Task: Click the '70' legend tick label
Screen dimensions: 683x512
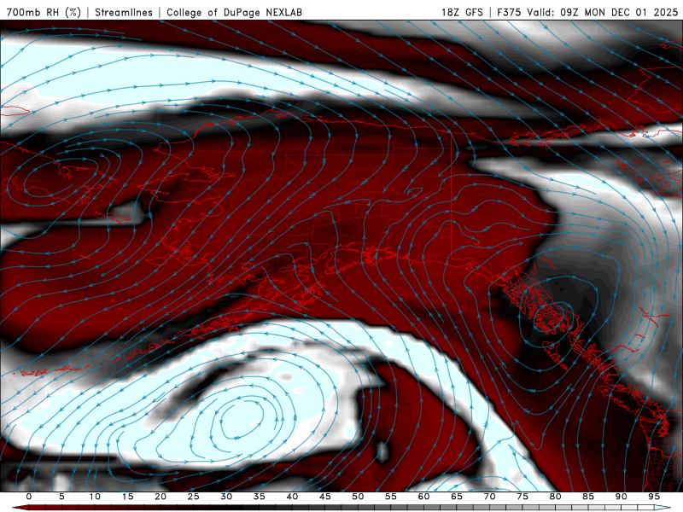Action: [x=489, y=497]
